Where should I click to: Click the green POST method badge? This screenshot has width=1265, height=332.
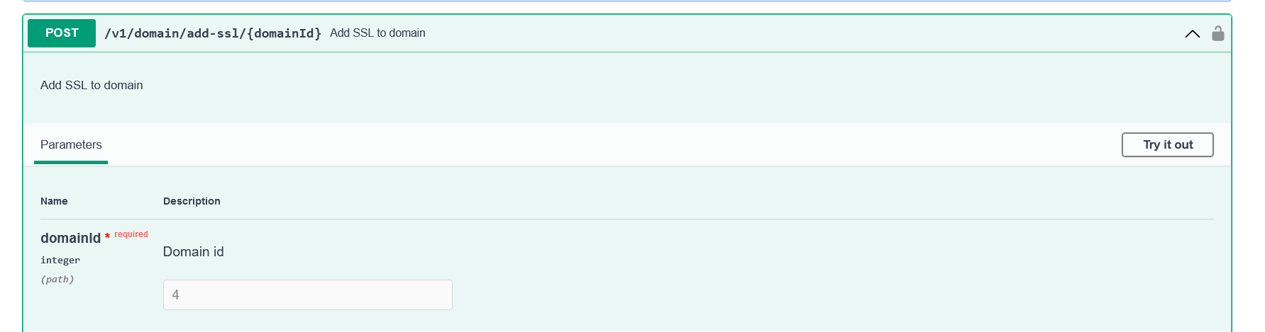coord(62,33)
